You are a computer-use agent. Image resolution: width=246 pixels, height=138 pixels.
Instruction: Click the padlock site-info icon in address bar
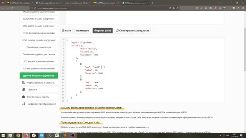pos(35,8)
